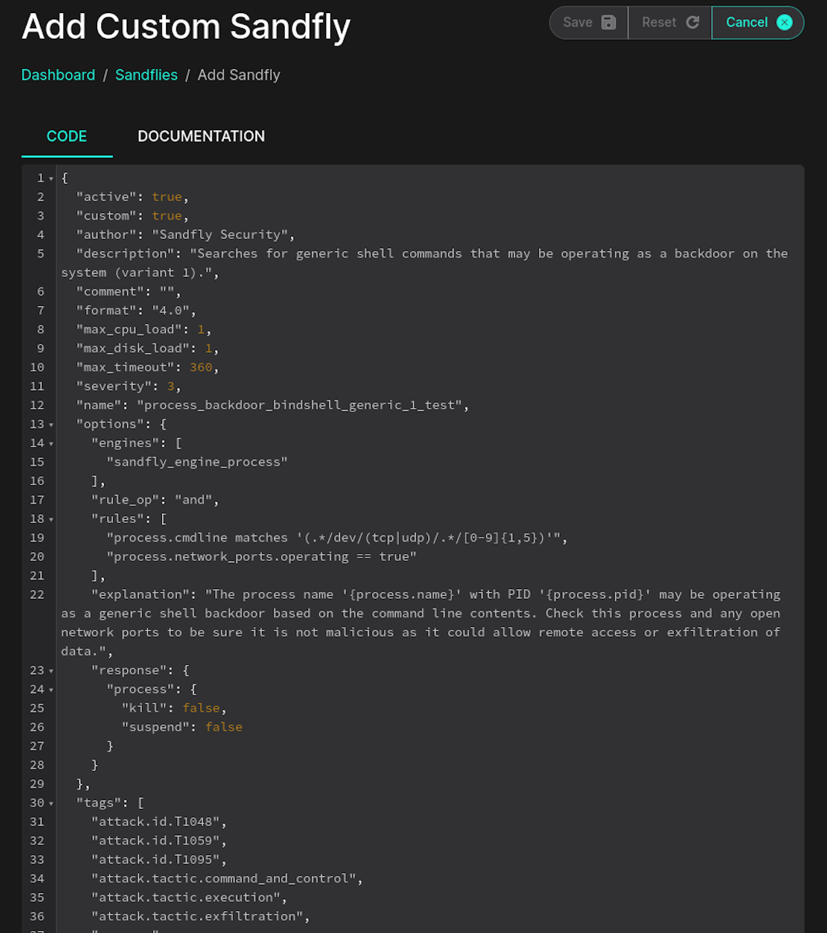The height and width of the screenshot is (933, 827).
Task: Collapse the "process" response fold arrow
Action: pyautogui.click(x=51, y=689)
